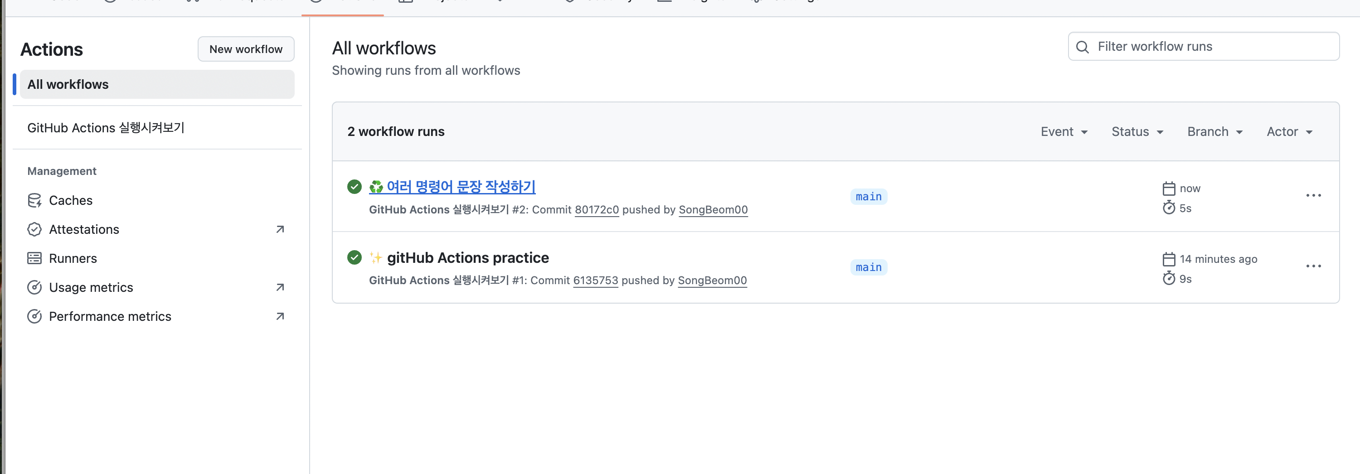Image resolution: width=1360 pixels, height=474 pixels.
Task: Click the Attestations verified badge icon
Action: [x=34, y=230]
